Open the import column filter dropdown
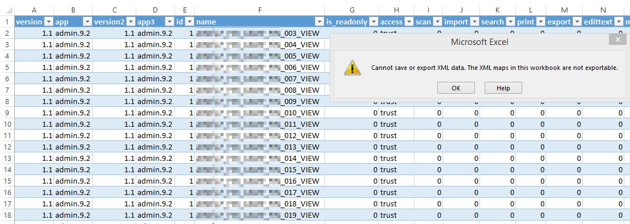630x224 pixels. click(474, 22)
